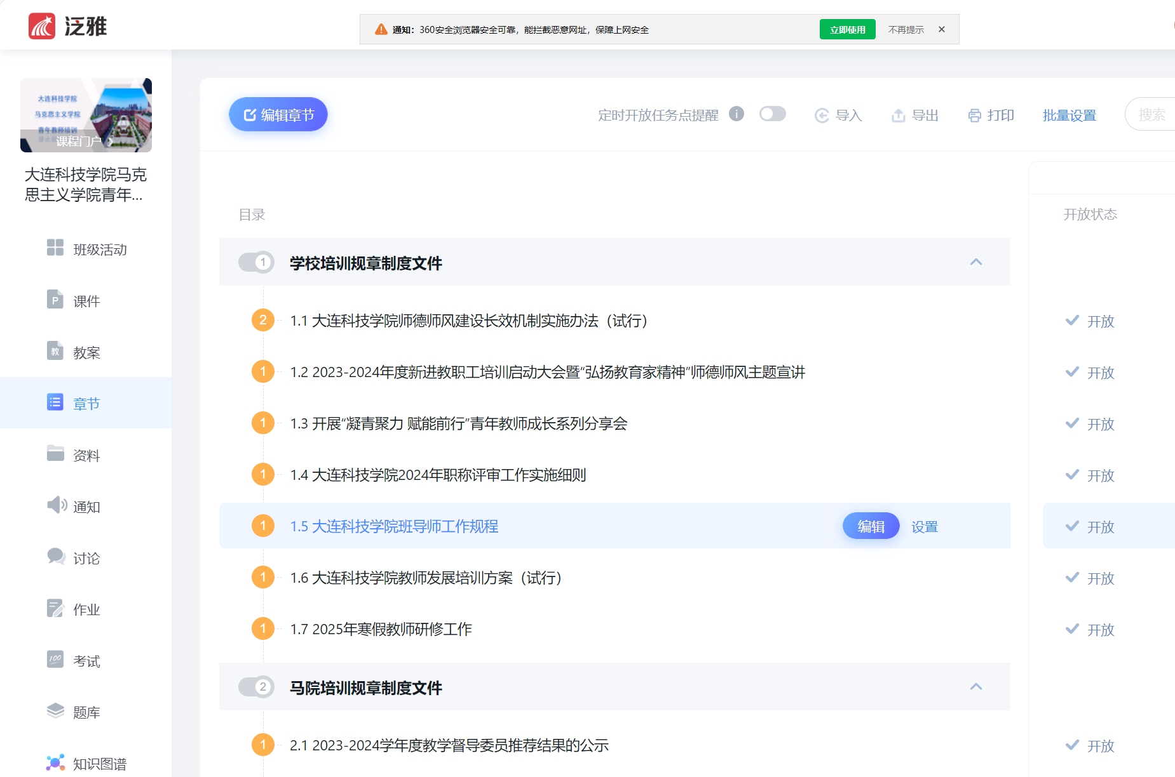Click 设置 on section 1.5 row
1175x777 pixels.
click(925, 526)
